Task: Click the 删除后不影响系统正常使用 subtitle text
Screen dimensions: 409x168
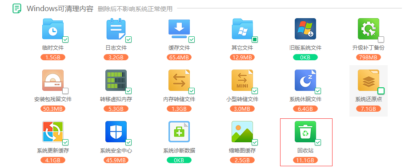Action: pos(135,9)
